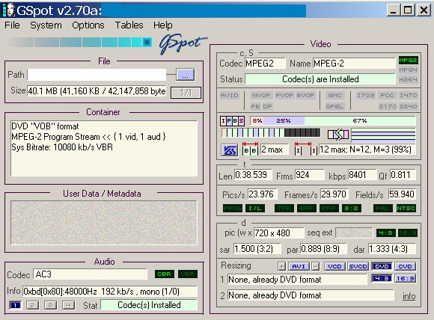The height and width of the screenshot is (320, 434).
Task: Click the green 4:3 indicator beside seq ext
Action: pos(385,233)
